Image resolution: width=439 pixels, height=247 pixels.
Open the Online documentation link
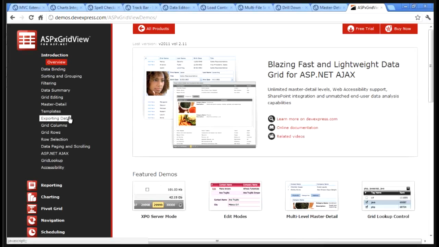click(x=297, y=128)
